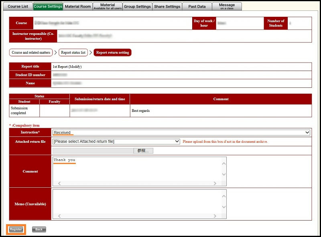
Task: Expand the Instruction dropdown showing Received
Action: coord(181,132)
